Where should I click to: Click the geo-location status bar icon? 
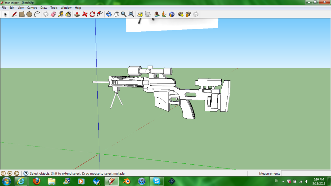tap(3, 173)
